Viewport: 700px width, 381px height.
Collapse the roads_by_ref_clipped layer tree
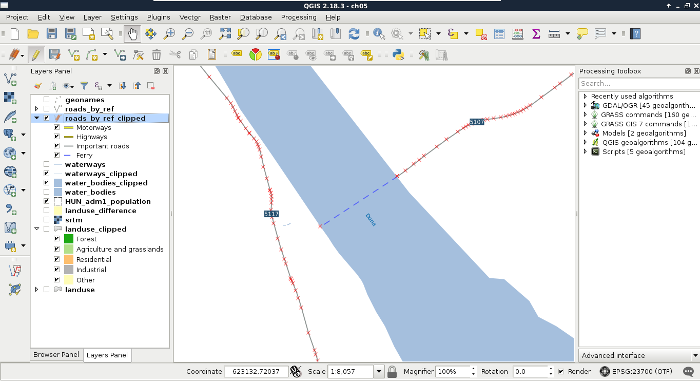[36, 118]
